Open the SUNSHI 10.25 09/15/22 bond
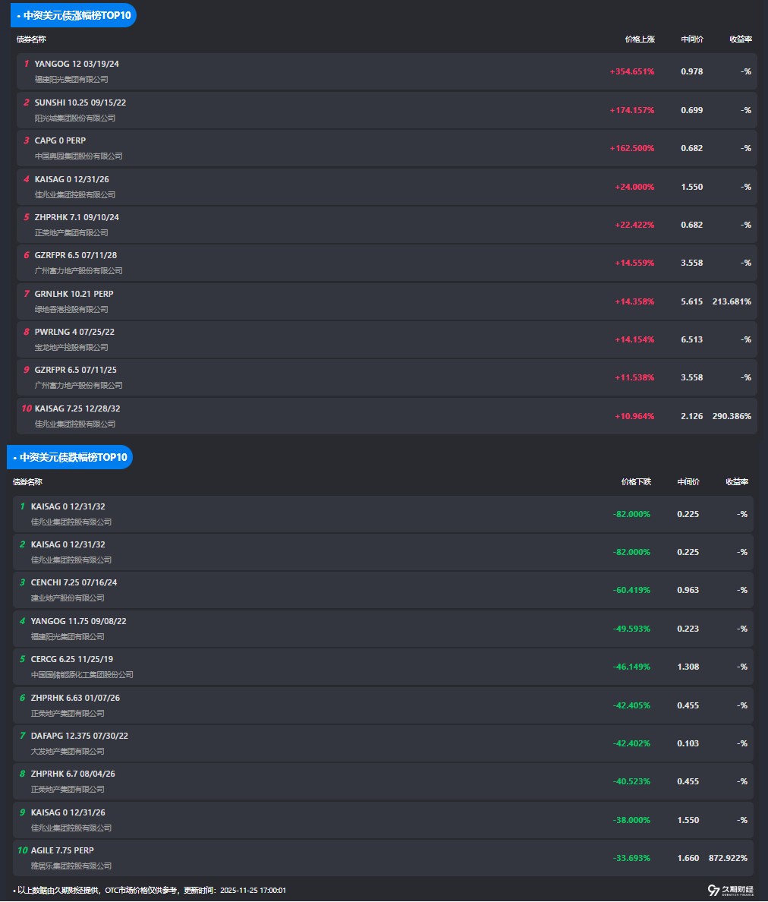The image size is (768, 902). pos(80,102)
